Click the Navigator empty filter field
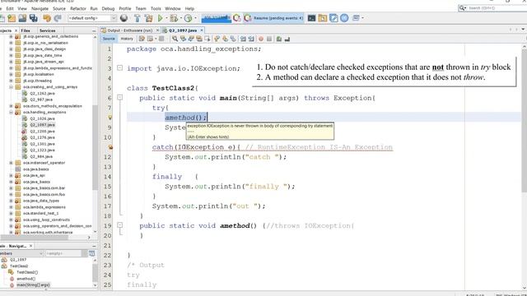This screenshot has width=527, height=296. (63, 253)
